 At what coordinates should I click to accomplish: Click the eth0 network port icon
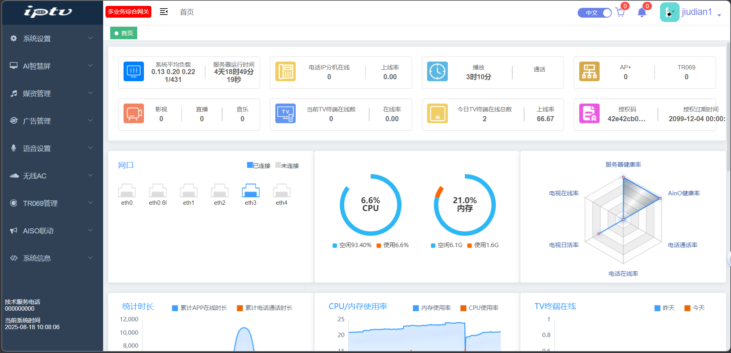coord(127,191)
